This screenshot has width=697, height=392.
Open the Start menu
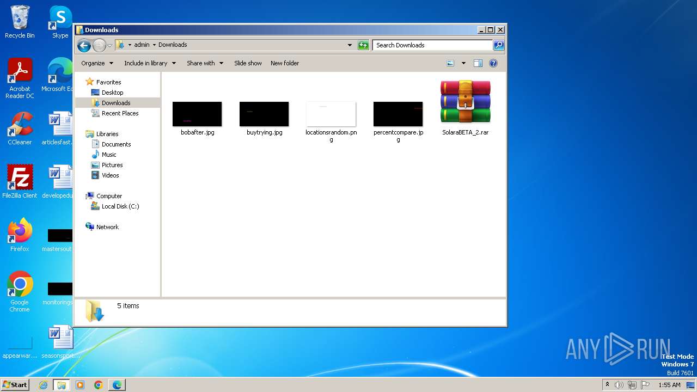pyautogui.click(x=15, y=385)
